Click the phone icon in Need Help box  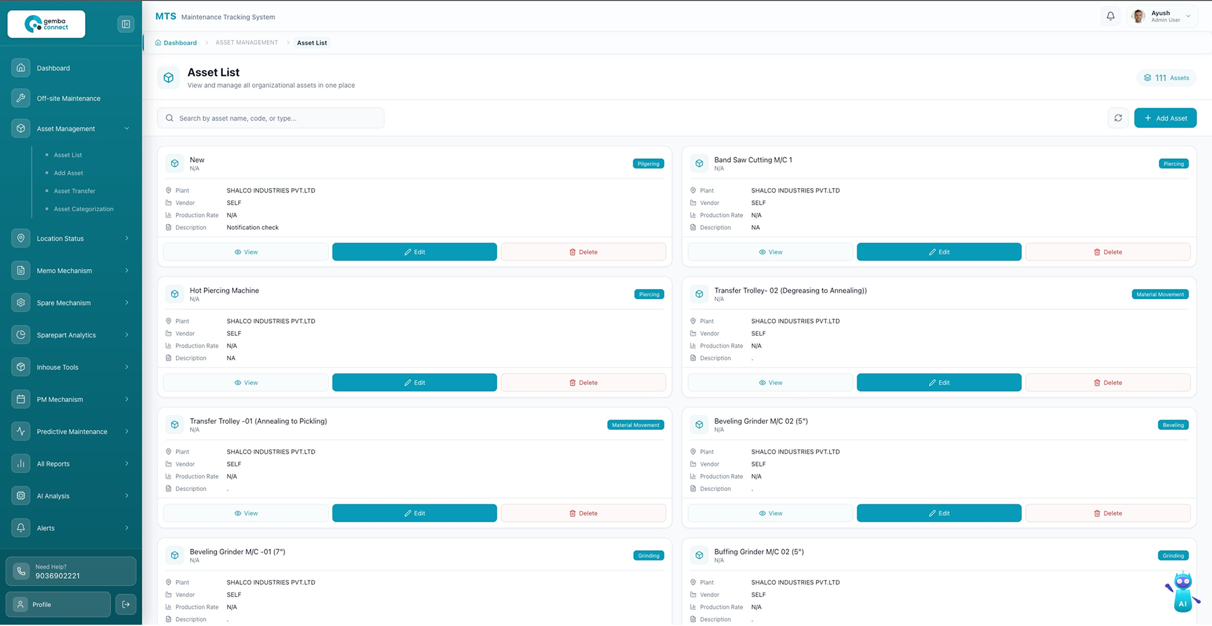(x=21, y=571)
